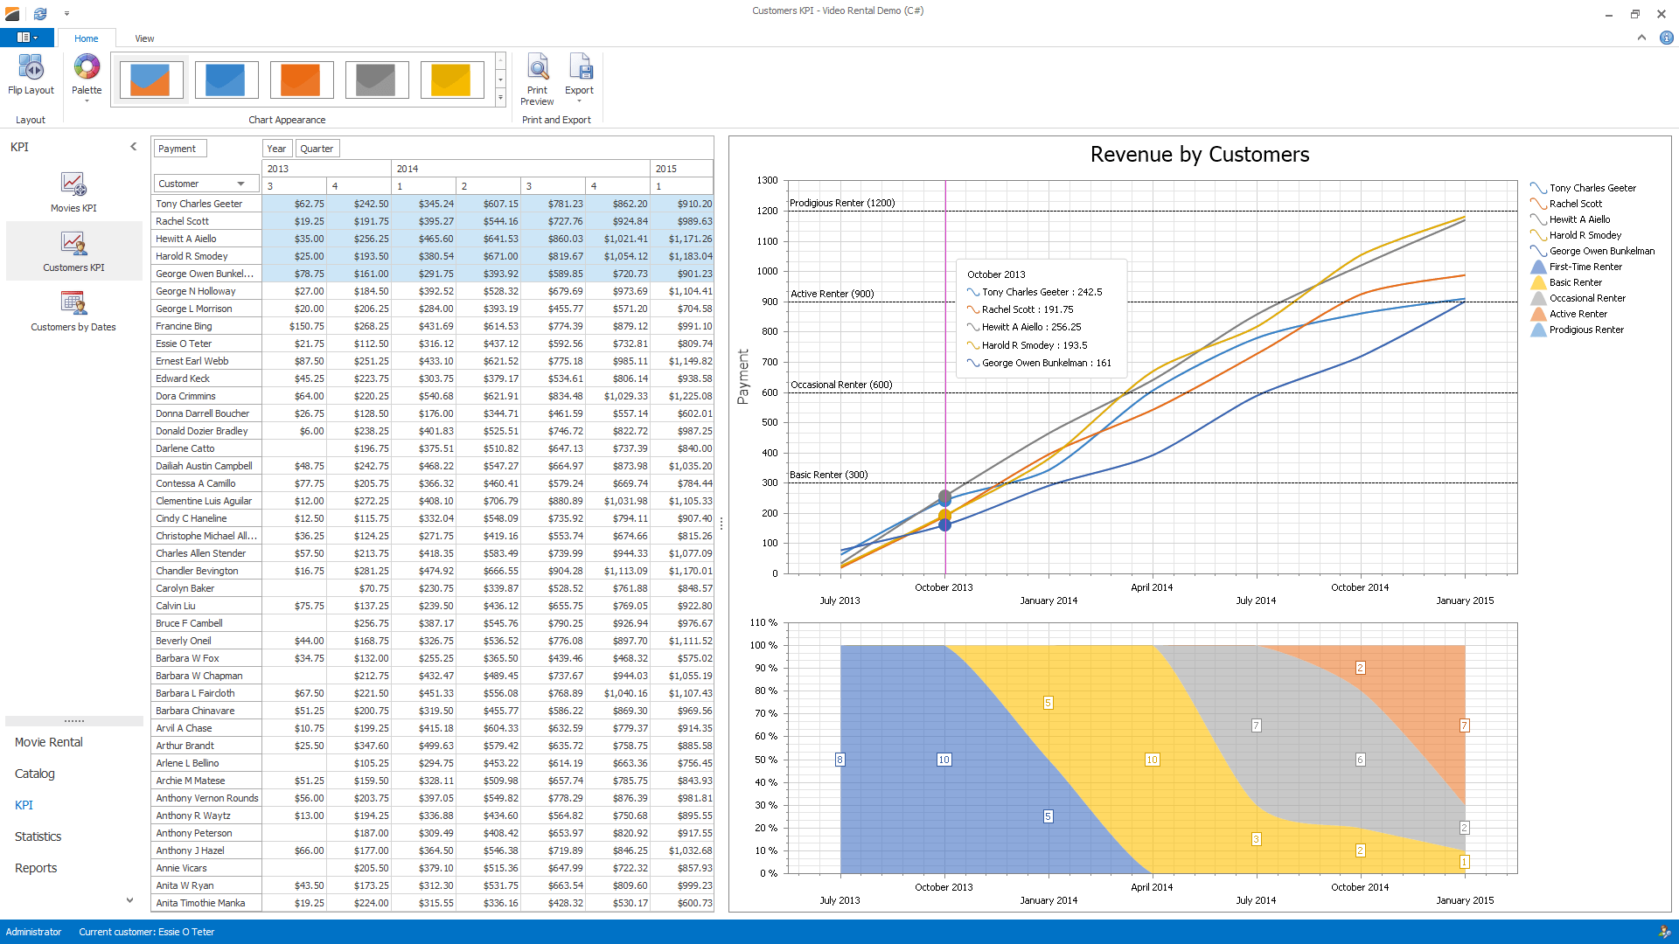Toggle Basic Renter legend entry
This screenshot has width=1679, height=944.
coord(1575,282)
